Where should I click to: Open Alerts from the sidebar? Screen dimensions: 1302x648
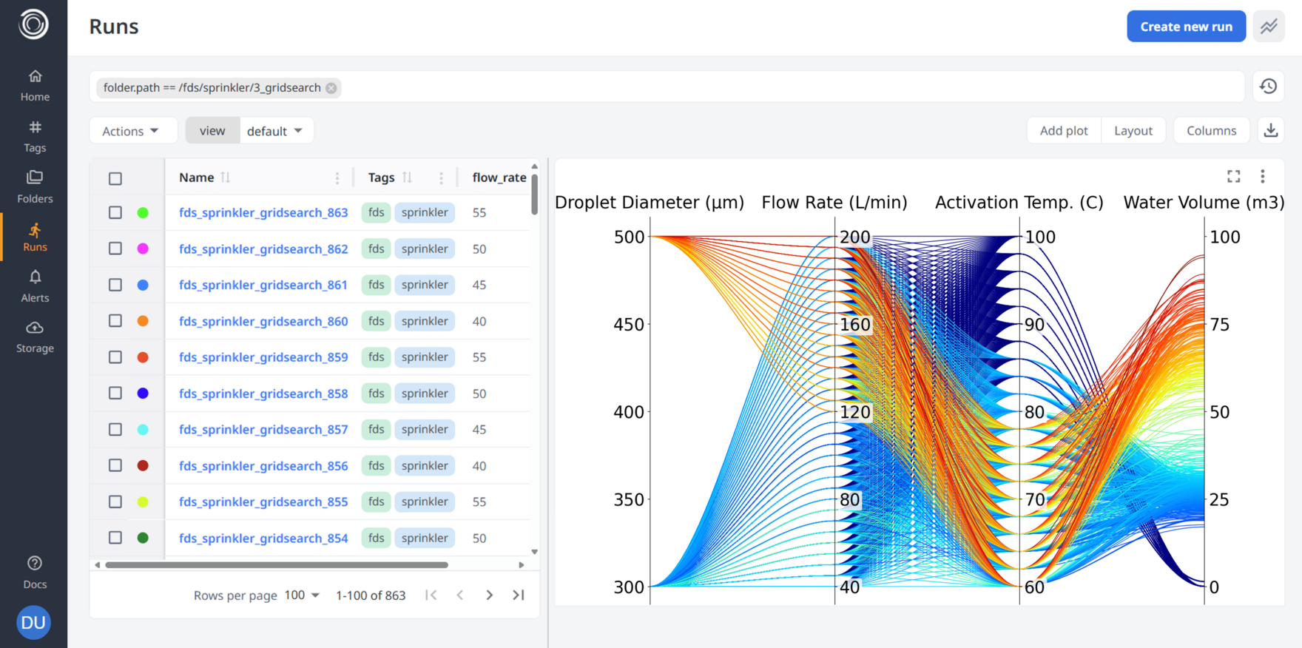pos(35,286)
